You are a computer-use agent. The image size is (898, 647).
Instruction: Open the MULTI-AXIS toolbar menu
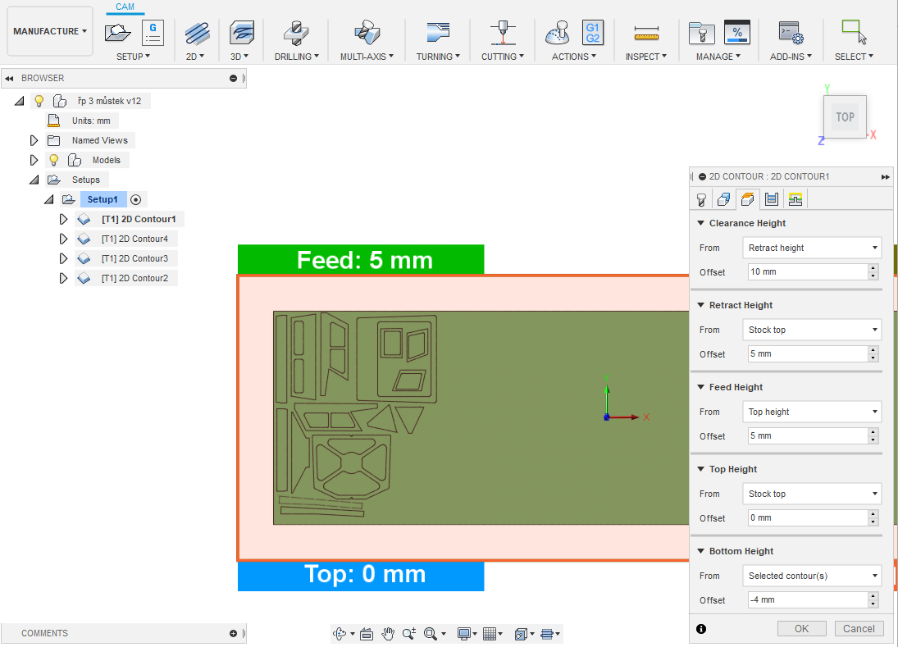point(367,57)
